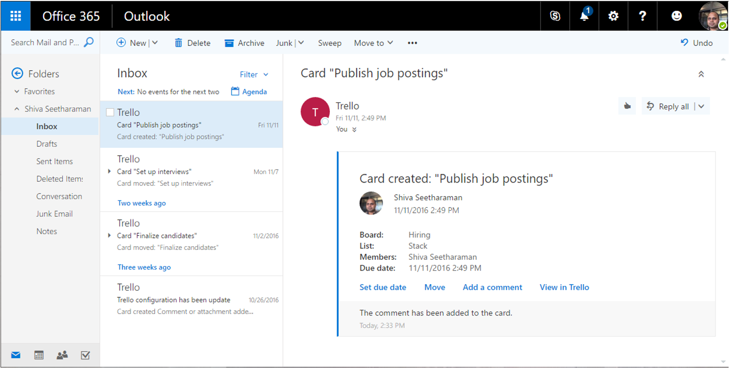The width and height of the screenshot is (730, 368).
Task: Click Shiva Seetharaman photo in the card
Action: (371, 203)
